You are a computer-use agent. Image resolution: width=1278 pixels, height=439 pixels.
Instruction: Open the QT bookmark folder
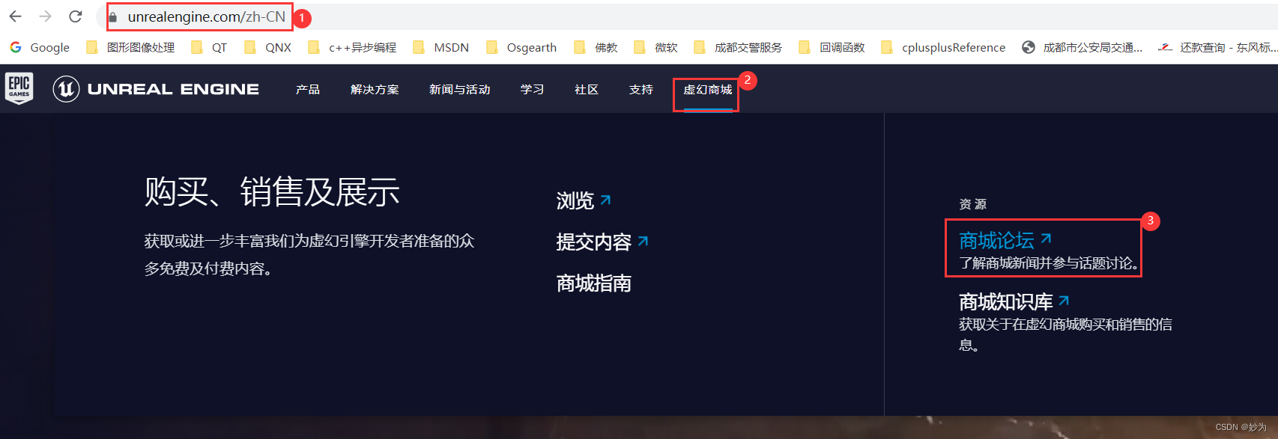pos(209,47)
